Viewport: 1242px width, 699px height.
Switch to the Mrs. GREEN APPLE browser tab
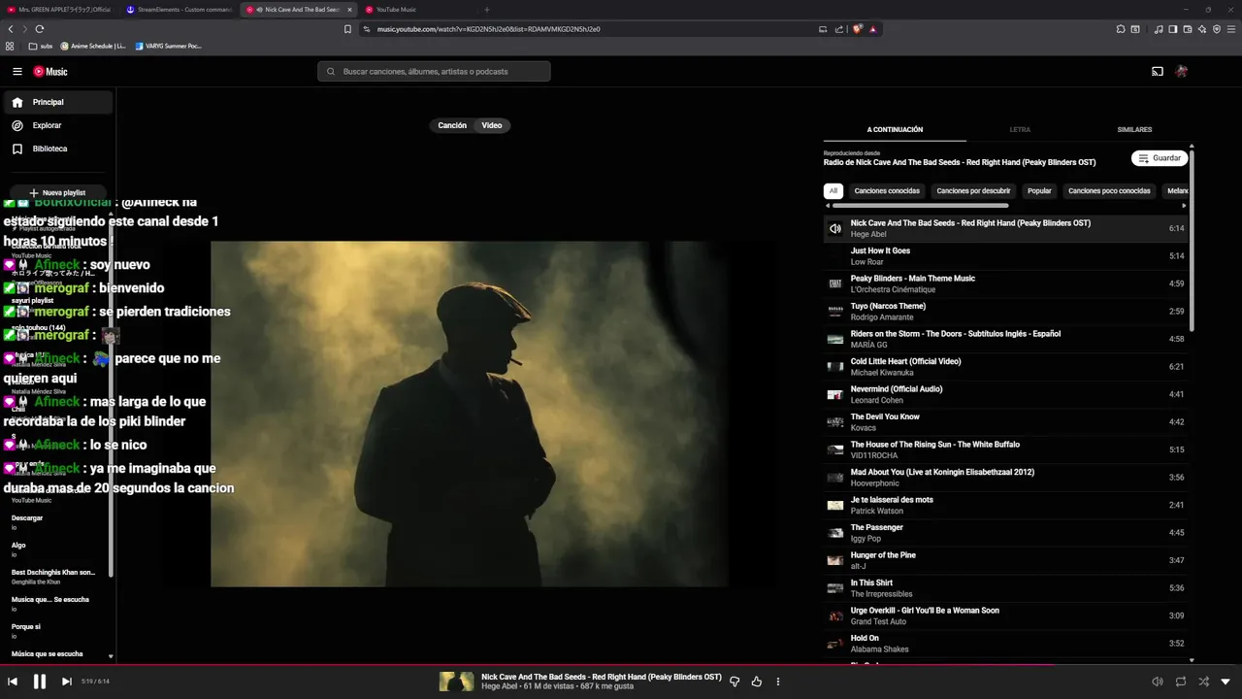pyautogui.click(x=62, y=10)
